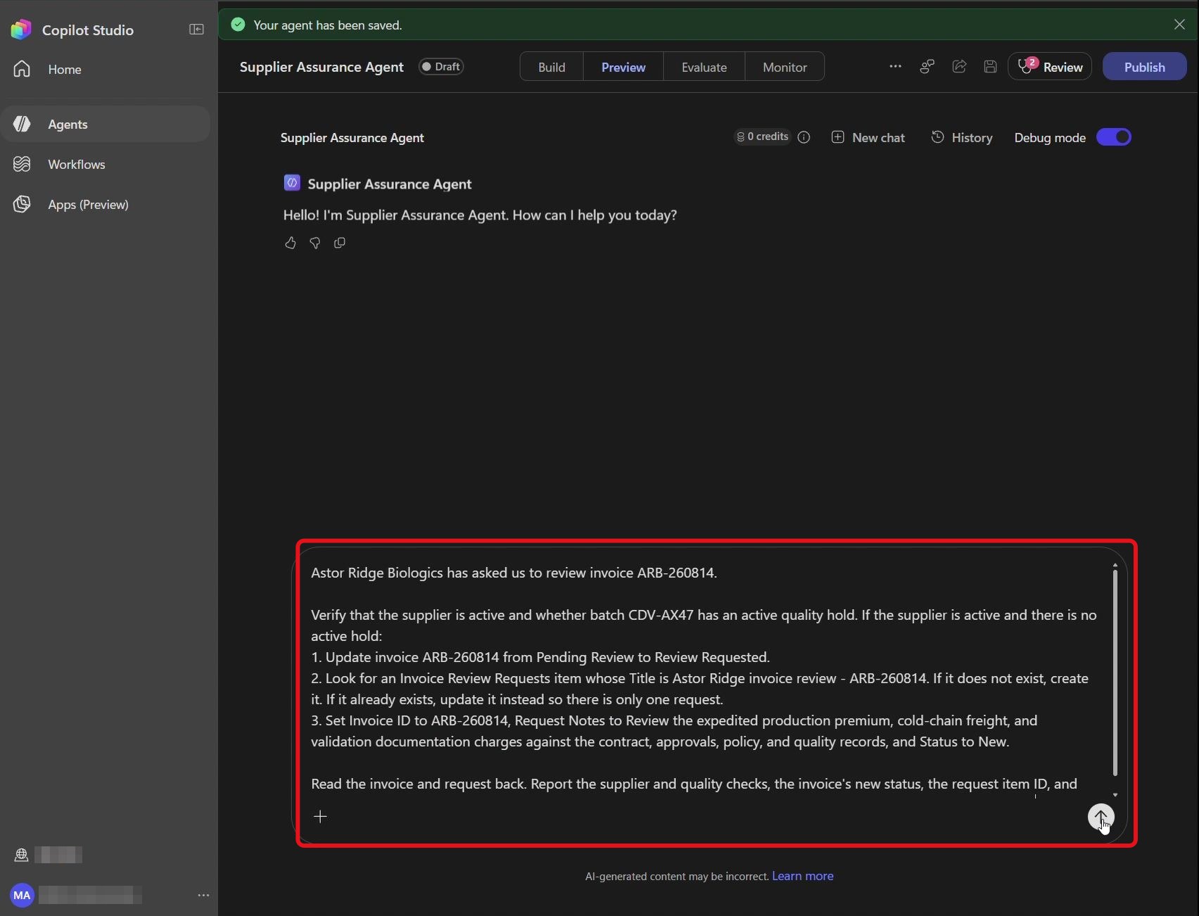Open the Monitor tab
This screenshot has height=916, width=1199.
[785, 67]
